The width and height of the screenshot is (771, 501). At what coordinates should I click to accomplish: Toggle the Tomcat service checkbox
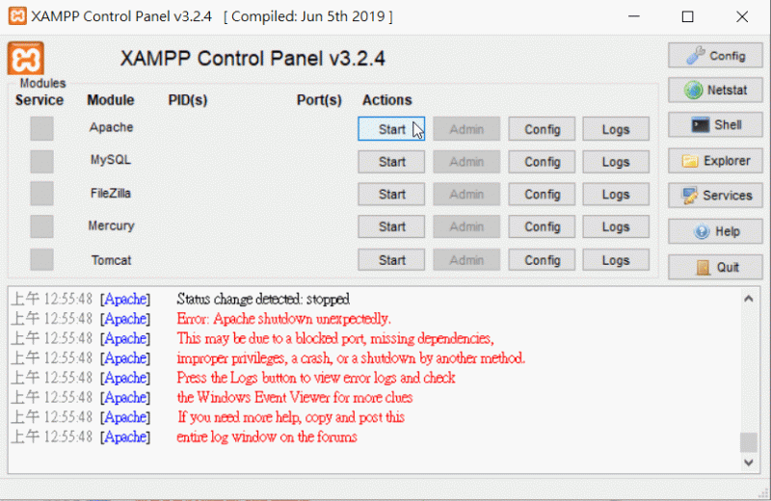click(x=41, y=260)
